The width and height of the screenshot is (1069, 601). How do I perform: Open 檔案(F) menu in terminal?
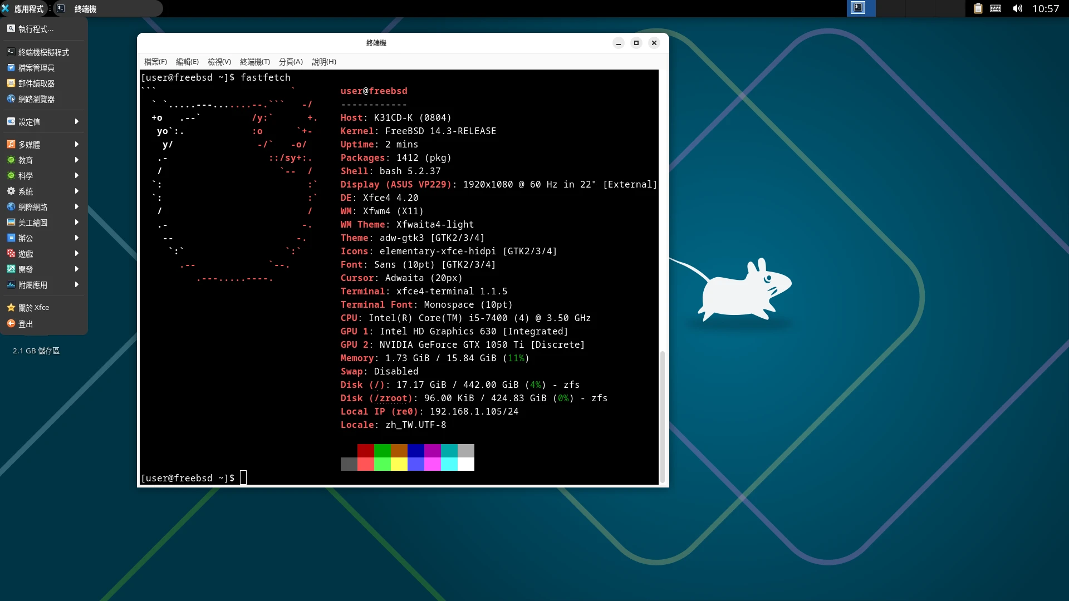[x=155, y=62]
